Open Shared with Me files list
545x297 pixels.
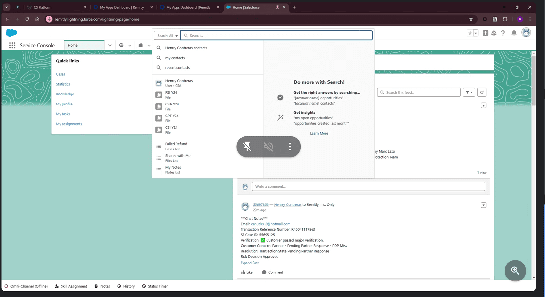(208, 158)
